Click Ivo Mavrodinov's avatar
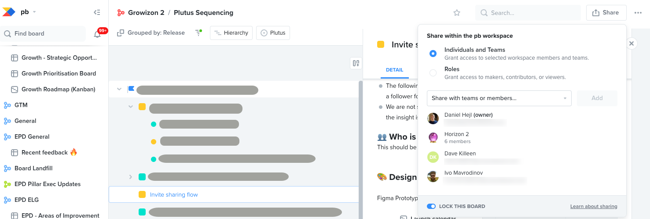Viewport: 650px width, 219px height. [x=433, y=176]
